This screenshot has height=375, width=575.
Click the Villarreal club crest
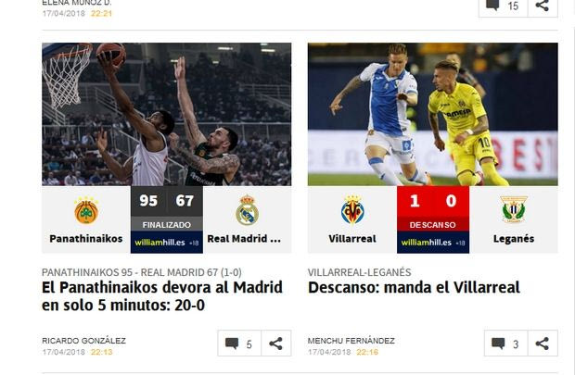[352, 210]
